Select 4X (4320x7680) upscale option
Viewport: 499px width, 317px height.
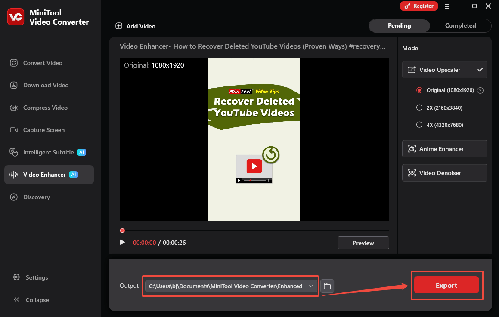[419, 125]
